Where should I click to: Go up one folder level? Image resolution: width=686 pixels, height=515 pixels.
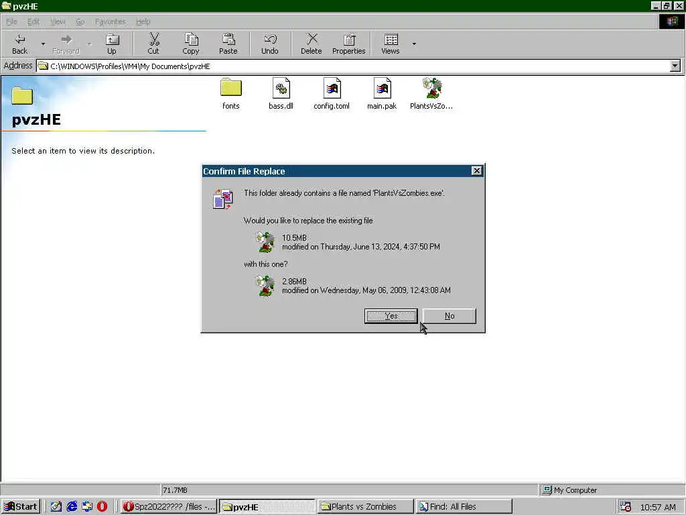pos(112,44)
